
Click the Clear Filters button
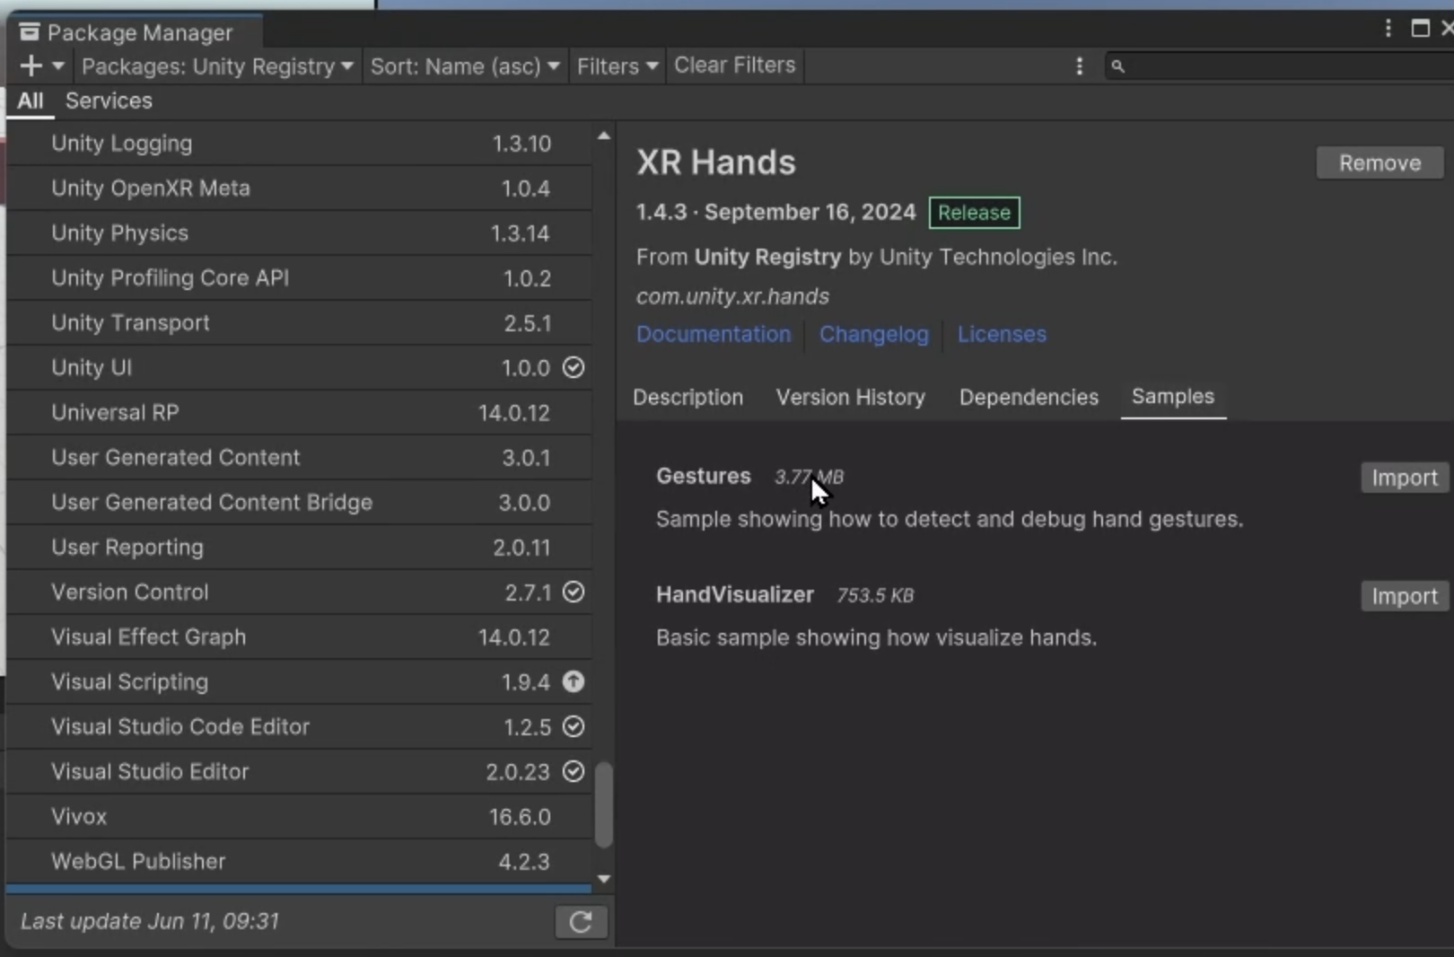(734, 66)
